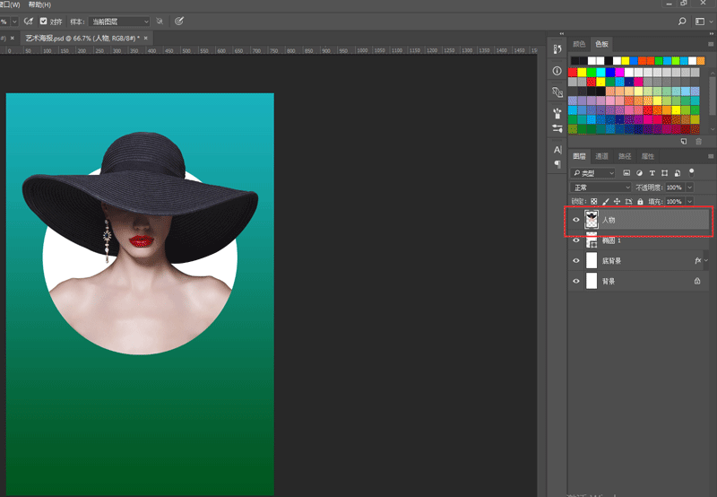Click the search magnifier icon in options bar

[682, 21]
